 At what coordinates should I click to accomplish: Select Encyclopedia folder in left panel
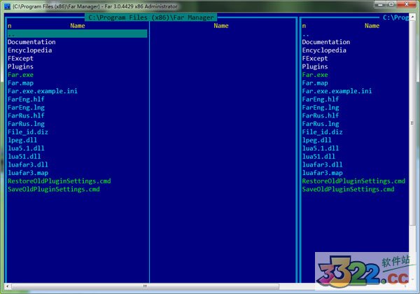point(29,50)
